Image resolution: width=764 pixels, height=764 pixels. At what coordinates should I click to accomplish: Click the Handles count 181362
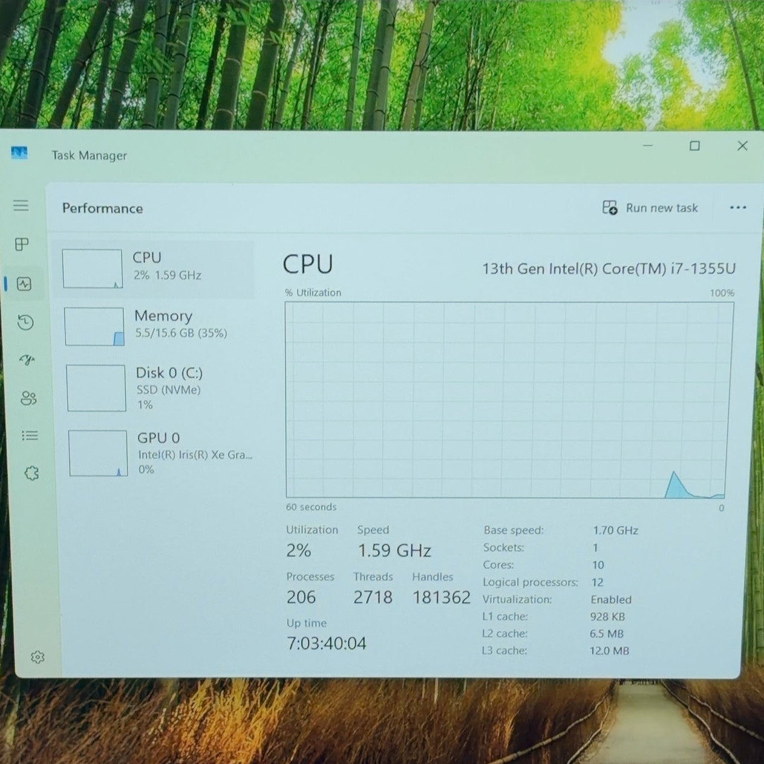tap(441, 598)
